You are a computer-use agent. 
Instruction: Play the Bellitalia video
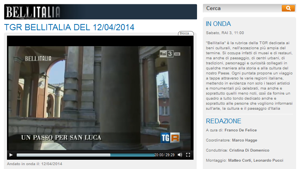point(11,155)
